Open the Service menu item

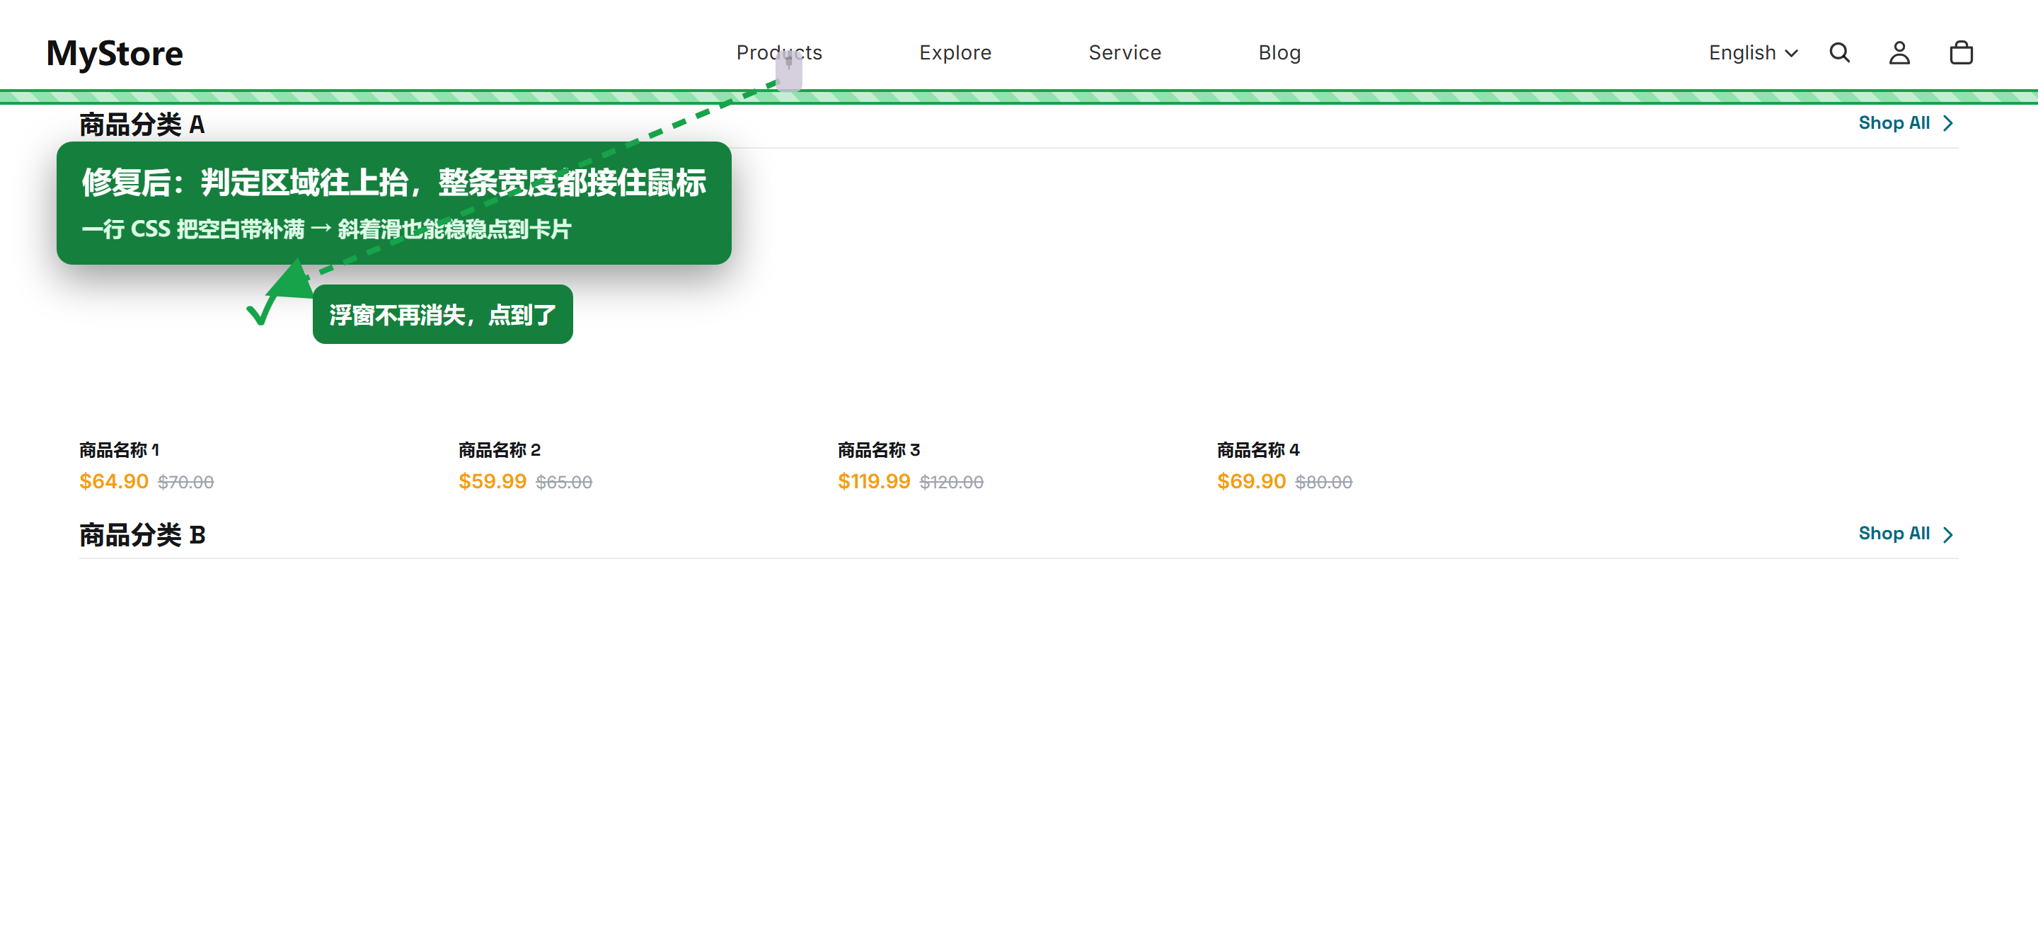pyautogui.click(x=1124, y=53)
